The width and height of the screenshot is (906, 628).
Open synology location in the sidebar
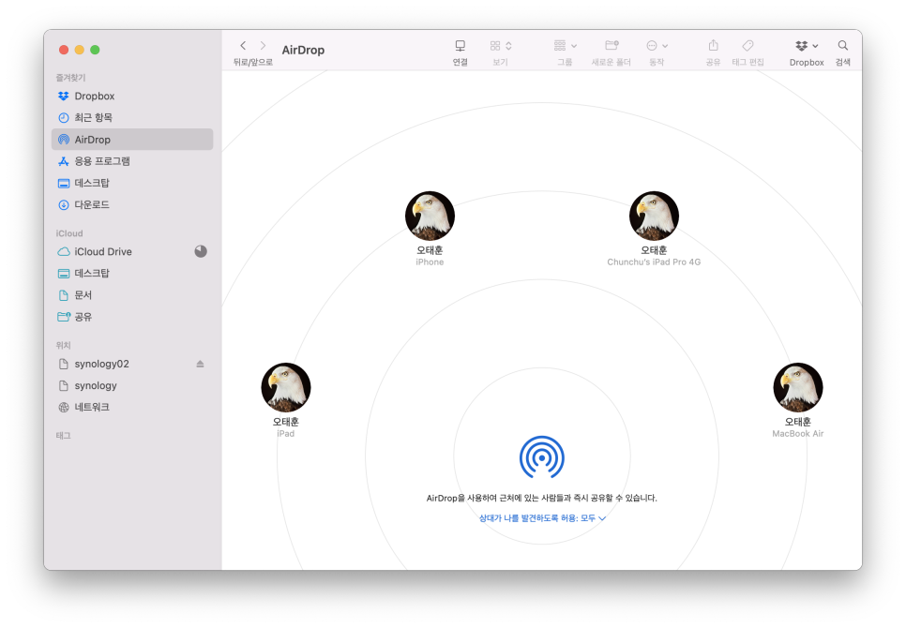[132, 385]
